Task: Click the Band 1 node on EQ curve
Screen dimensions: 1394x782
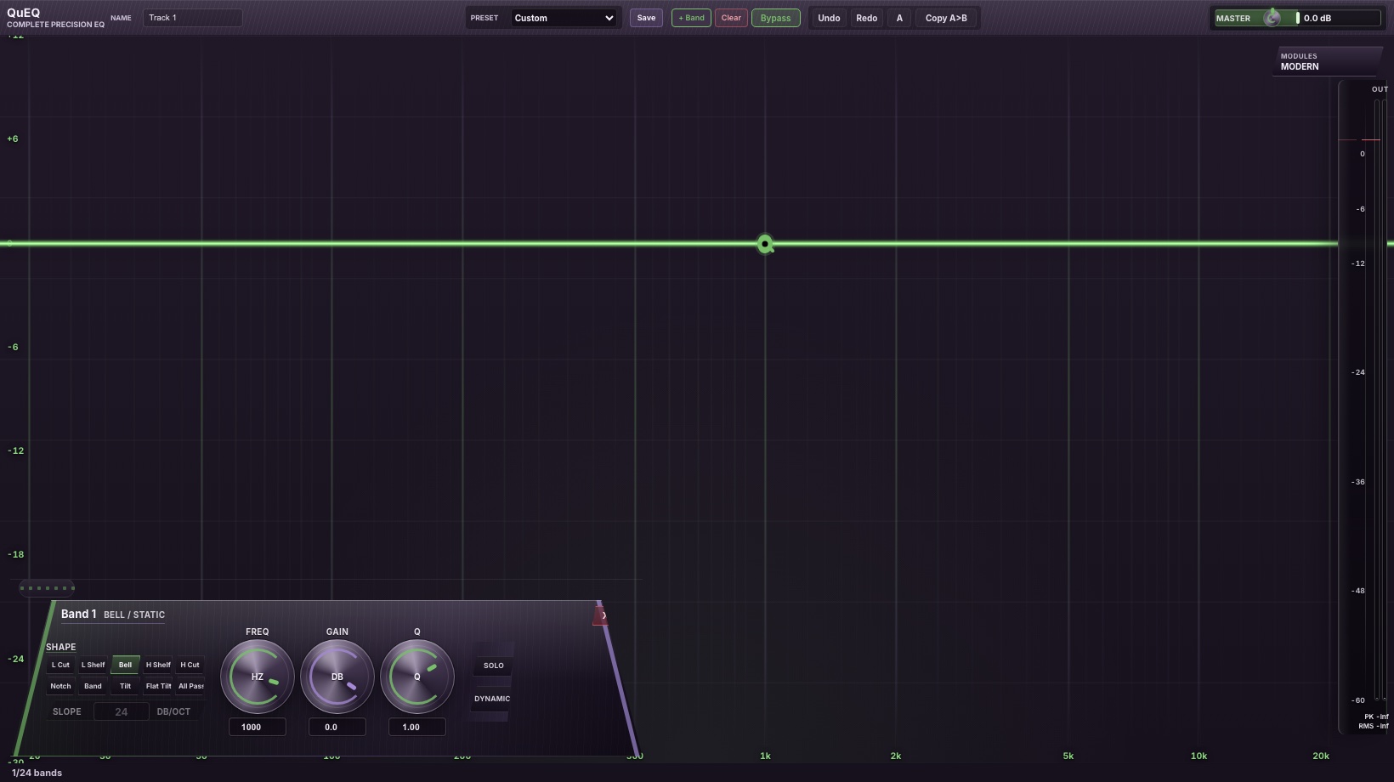Action: 765,244
